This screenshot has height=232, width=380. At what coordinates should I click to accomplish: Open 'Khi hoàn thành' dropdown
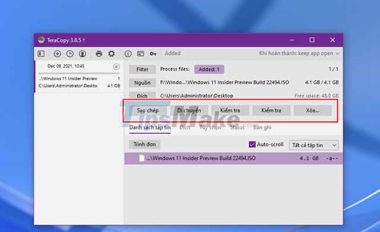(x=299, y=53)
